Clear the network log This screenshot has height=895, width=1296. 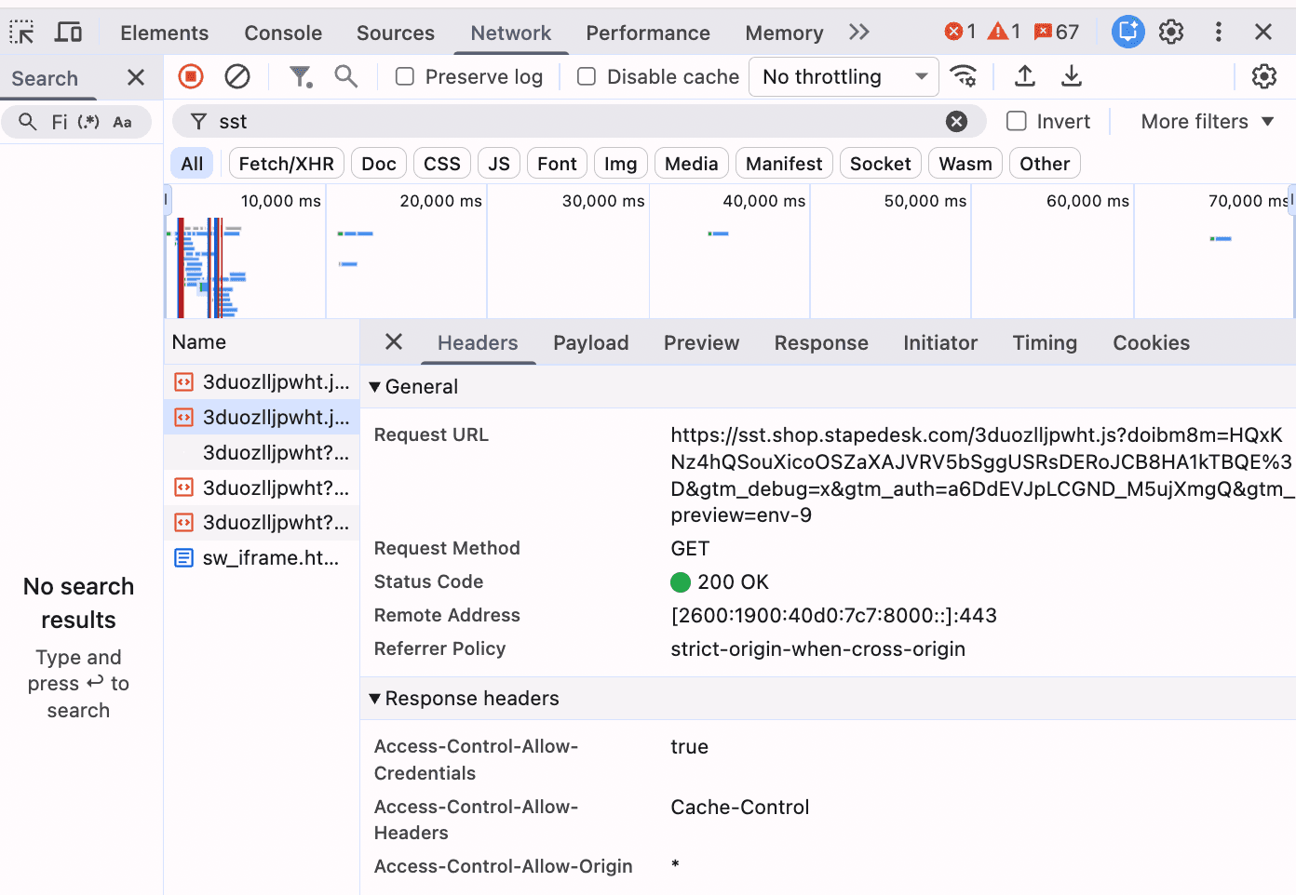click(236, 76)
